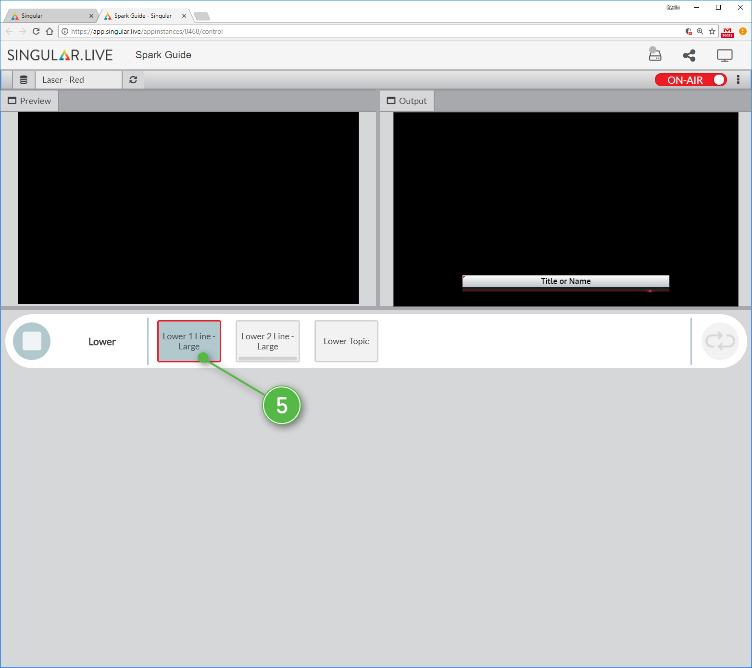Open the output monitor icon in header
This screenshot has width=752, height=668.
click(x=725, y=55)
